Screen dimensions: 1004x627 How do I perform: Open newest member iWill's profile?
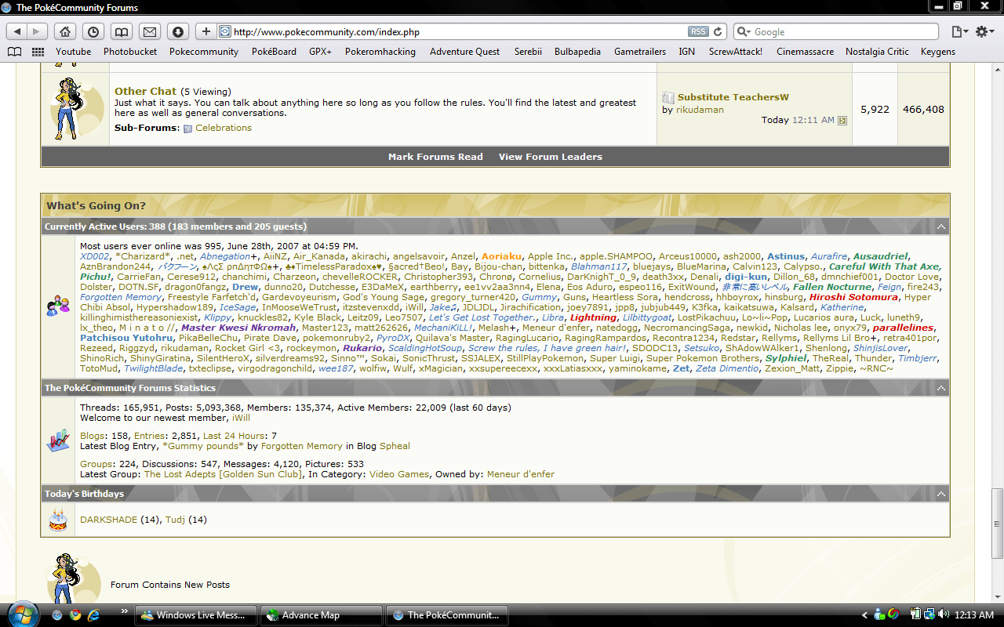pyautogui.click(x=241, y=418)
